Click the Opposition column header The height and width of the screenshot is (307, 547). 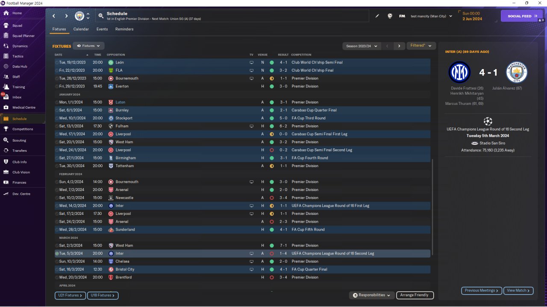(x=116, y=55)
